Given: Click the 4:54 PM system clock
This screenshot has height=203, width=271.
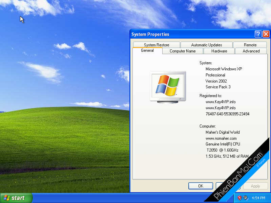Looking at the screenshot, I should pos(258,198).
